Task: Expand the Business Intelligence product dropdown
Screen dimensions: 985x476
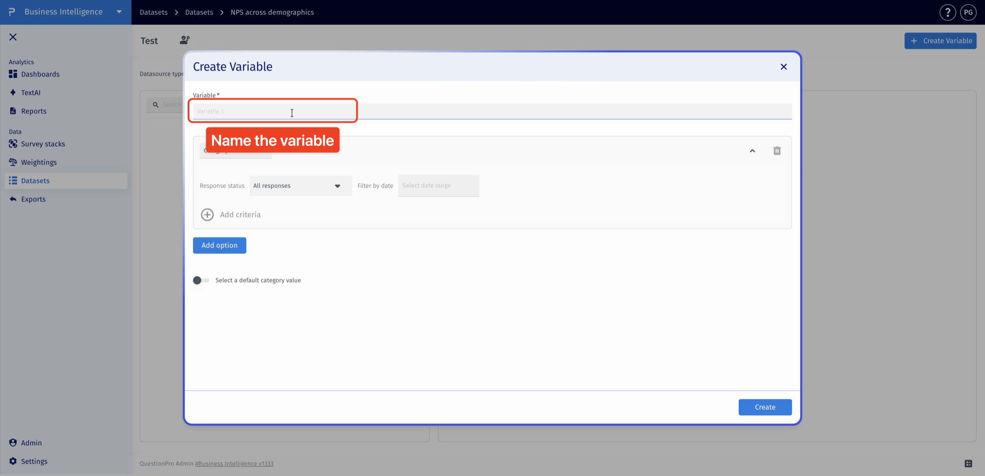Action: pyautogui.click(x=119, y=12)
